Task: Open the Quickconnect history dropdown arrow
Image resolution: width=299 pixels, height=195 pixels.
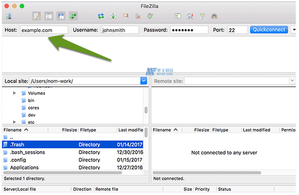Action: point(294,30)
